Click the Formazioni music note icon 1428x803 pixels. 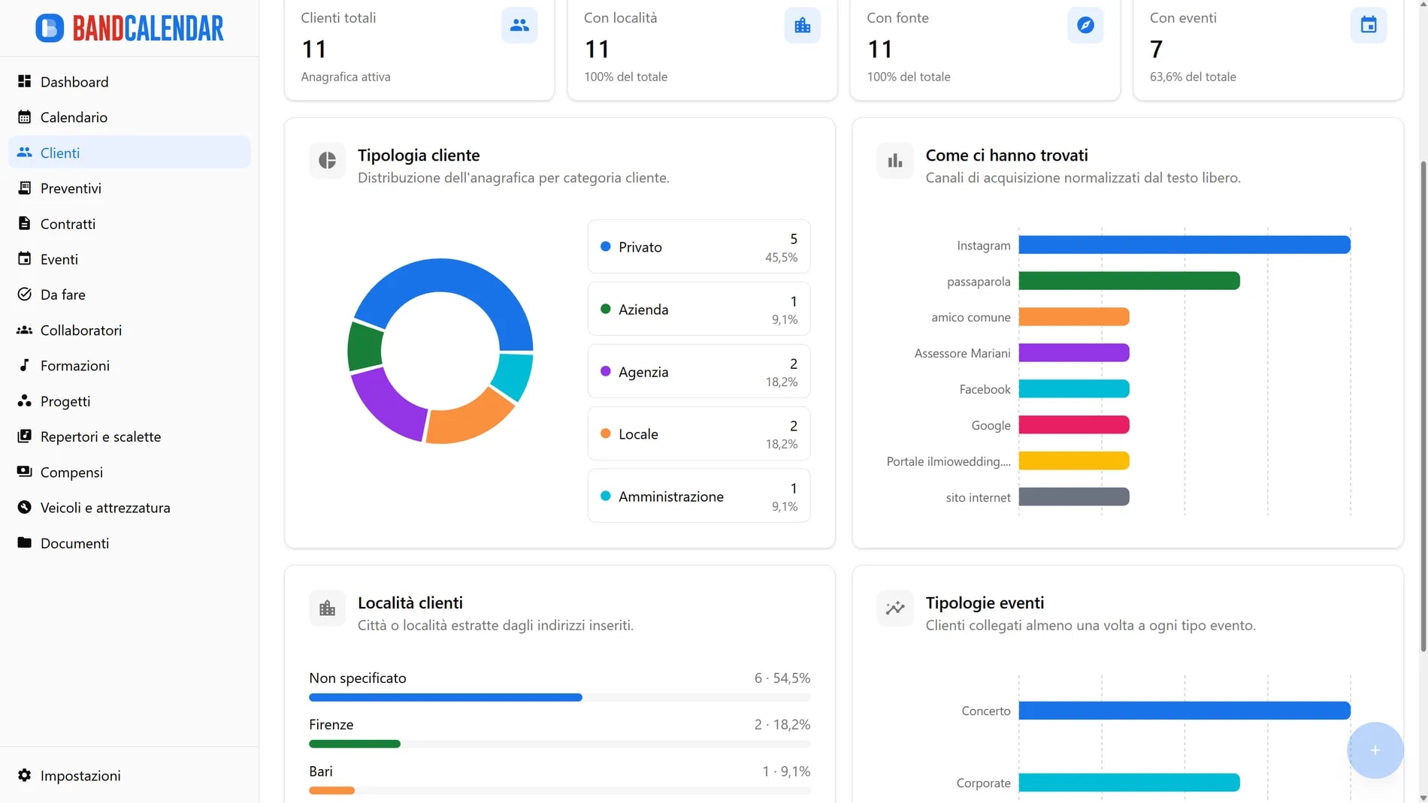(x=25, y=365)
